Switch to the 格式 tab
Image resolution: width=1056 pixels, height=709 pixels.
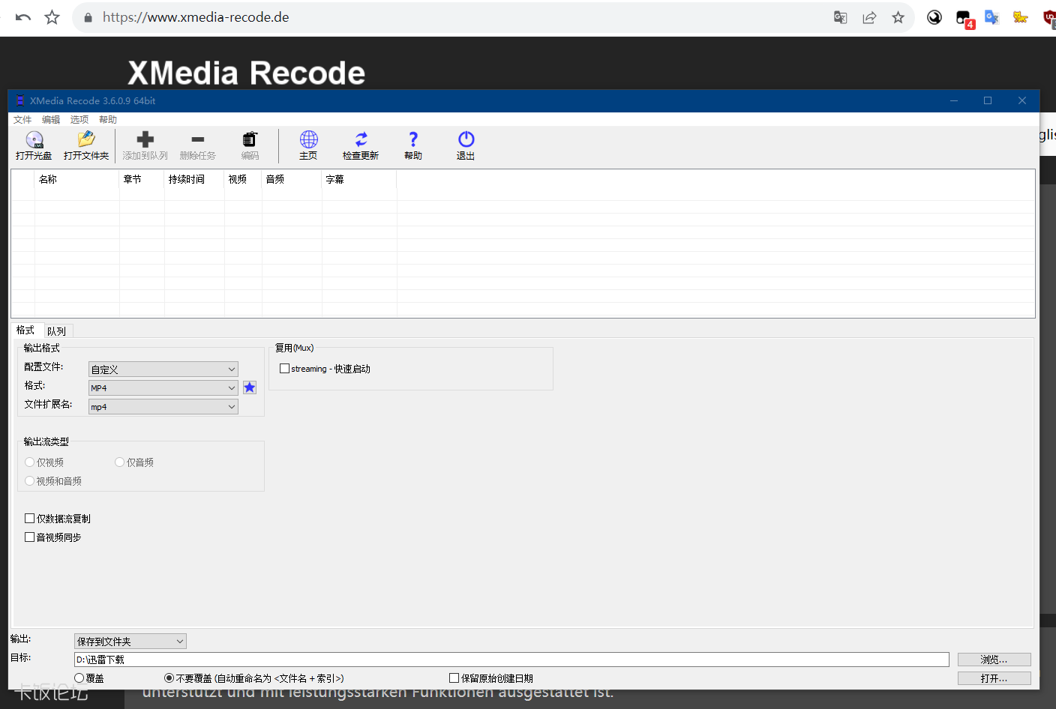click(x=26, y=331)
